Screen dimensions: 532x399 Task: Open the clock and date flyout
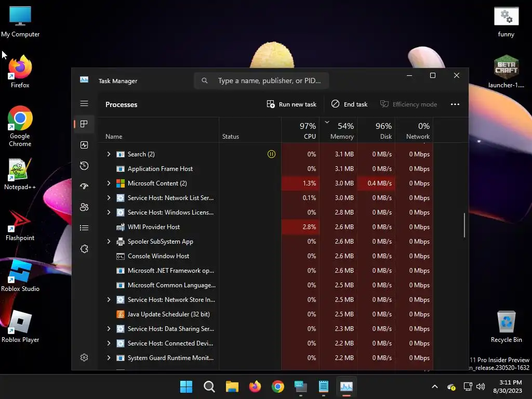(x=508, y=387)
